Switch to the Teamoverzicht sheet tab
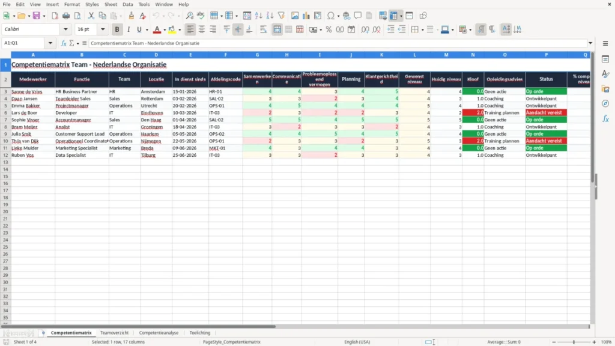The width and height of the screenshot is (615, 346). point(114,333)
